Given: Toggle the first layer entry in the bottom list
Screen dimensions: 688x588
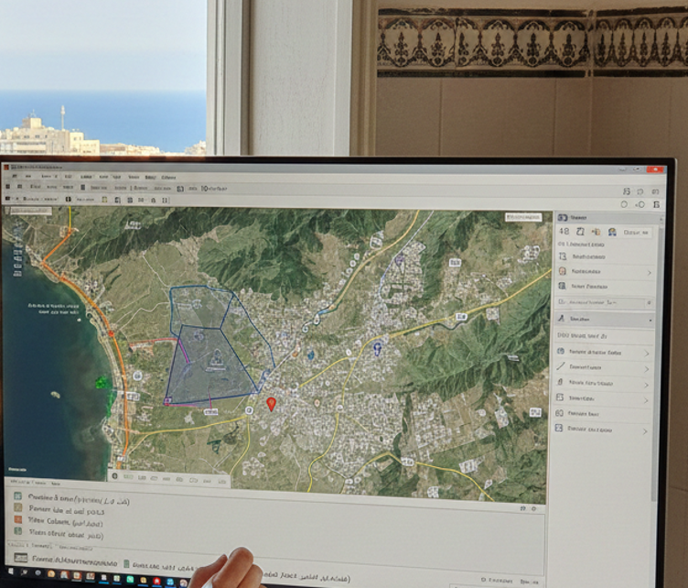Looking at the screenshot, I should (x=17, y=495).
